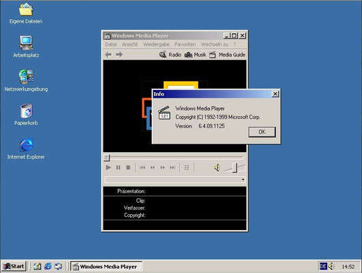
Task: Launch Internet Explorer from quick launch
Action: coord(48,267)
